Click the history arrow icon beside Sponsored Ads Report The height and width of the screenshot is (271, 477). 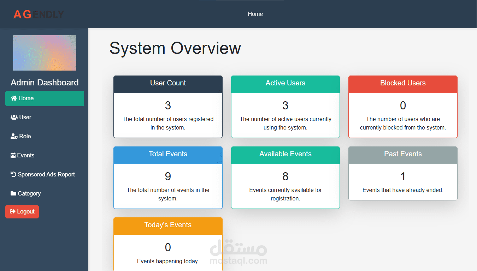click(x=13, y=175)
